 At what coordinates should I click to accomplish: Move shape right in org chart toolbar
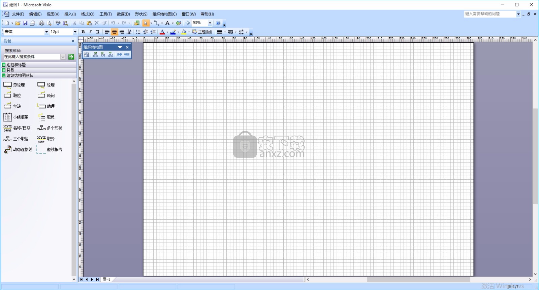coord(127,55)
